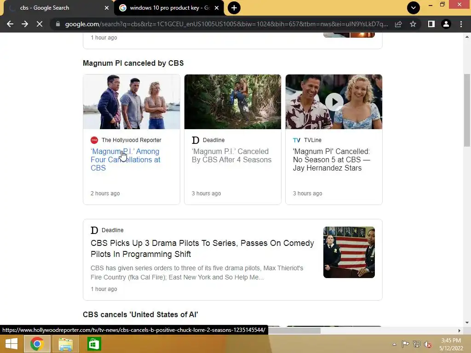The image size is (471, 353).
Task: Click the Deadline flag photo thumbnail
Action: click(349, 252)
